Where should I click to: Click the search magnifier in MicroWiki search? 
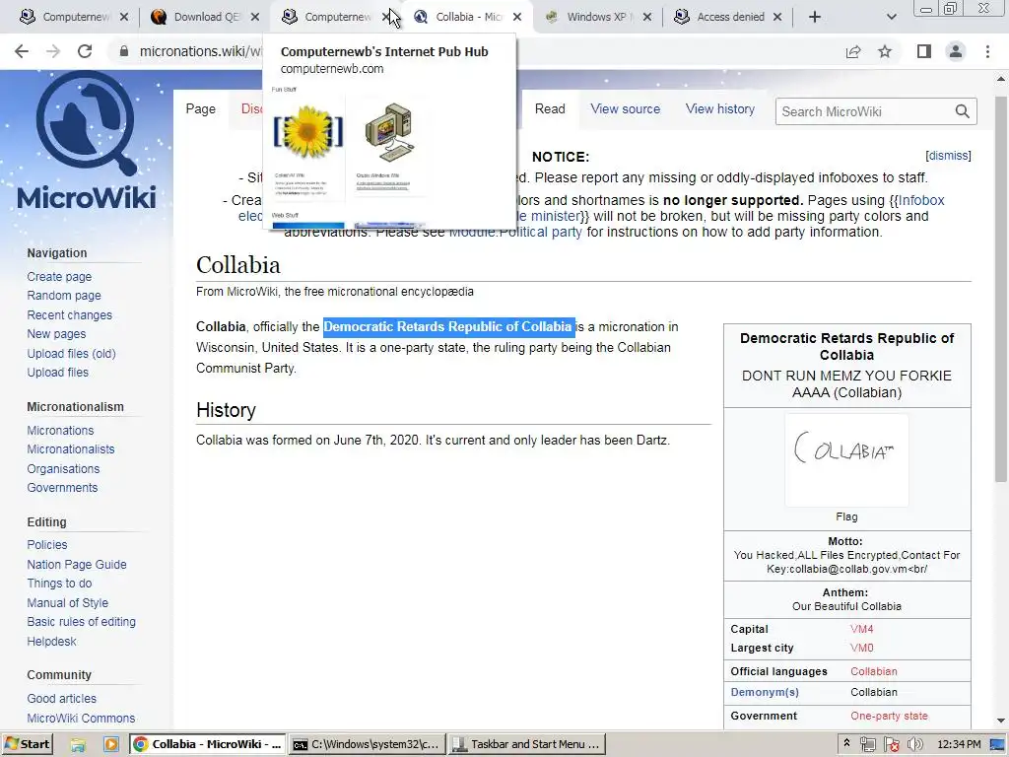click(962, 111)
